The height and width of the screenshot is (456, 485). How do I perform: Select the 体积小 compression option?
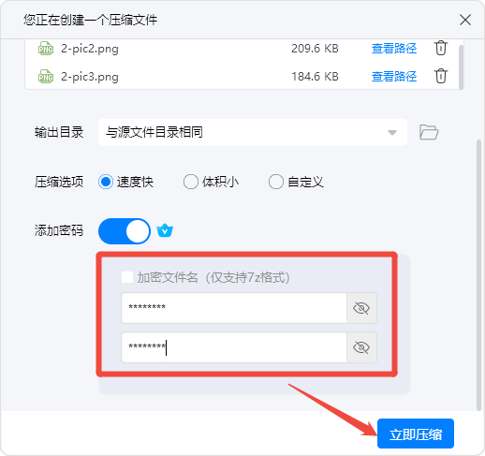191,182
